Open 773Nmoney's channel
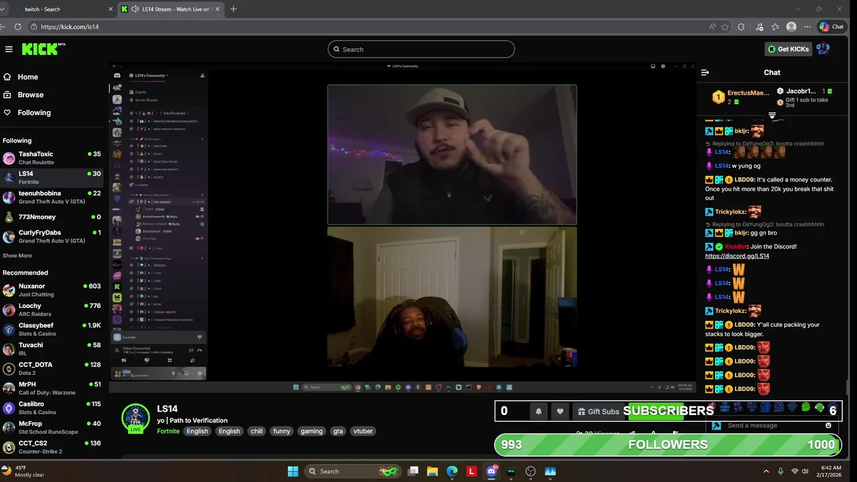 pyautogui.click(x=52, y=217)
